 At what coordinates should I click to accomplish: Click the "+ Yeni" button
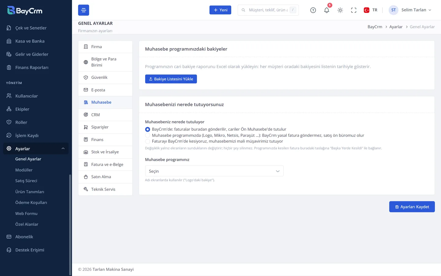[220, 10]
